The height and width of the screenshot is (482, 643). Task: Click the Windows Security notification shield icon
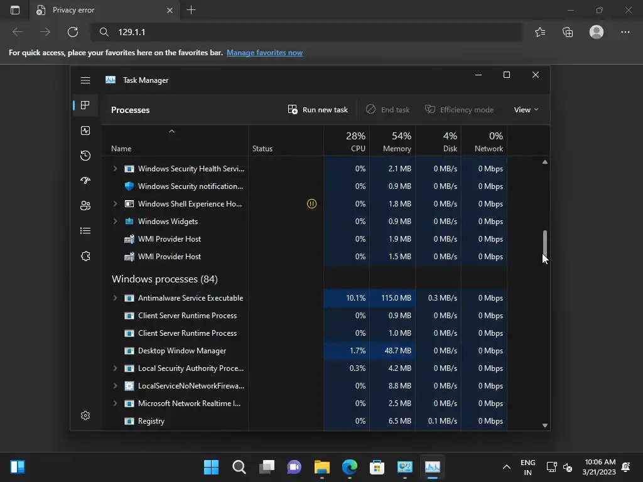click(x=129, y=186)
